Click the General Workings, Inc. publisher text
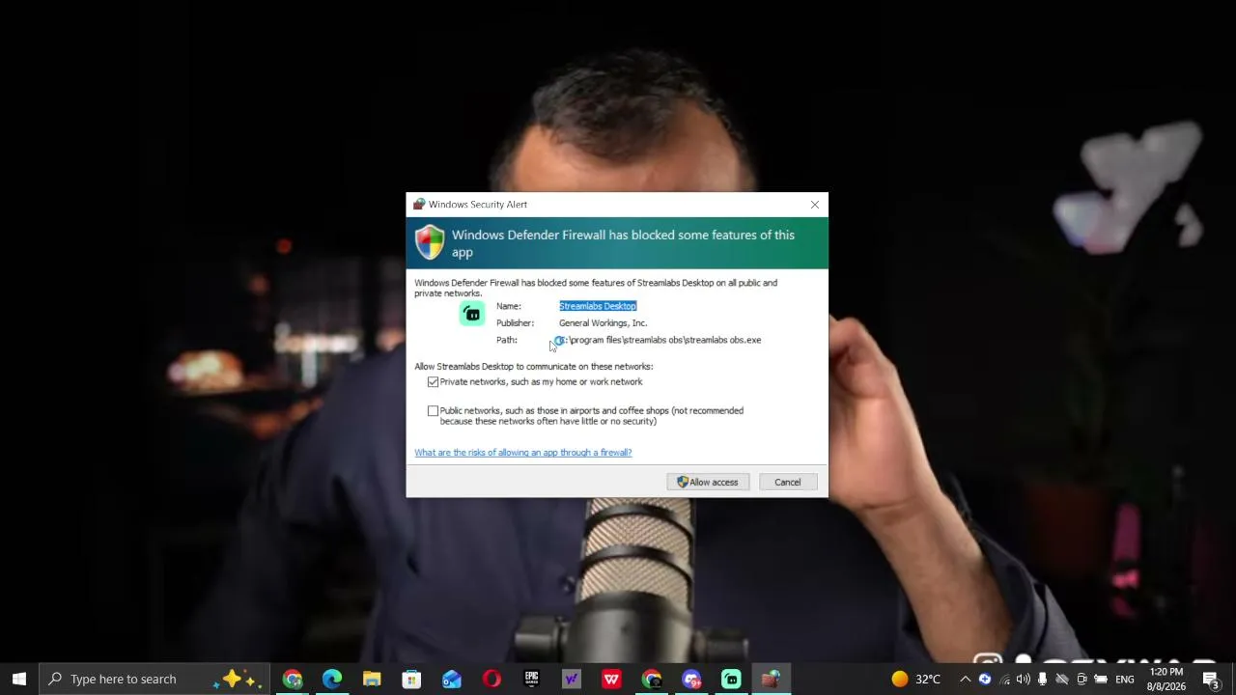Screen dimensions: 1236x695 (x=603, y=323)
